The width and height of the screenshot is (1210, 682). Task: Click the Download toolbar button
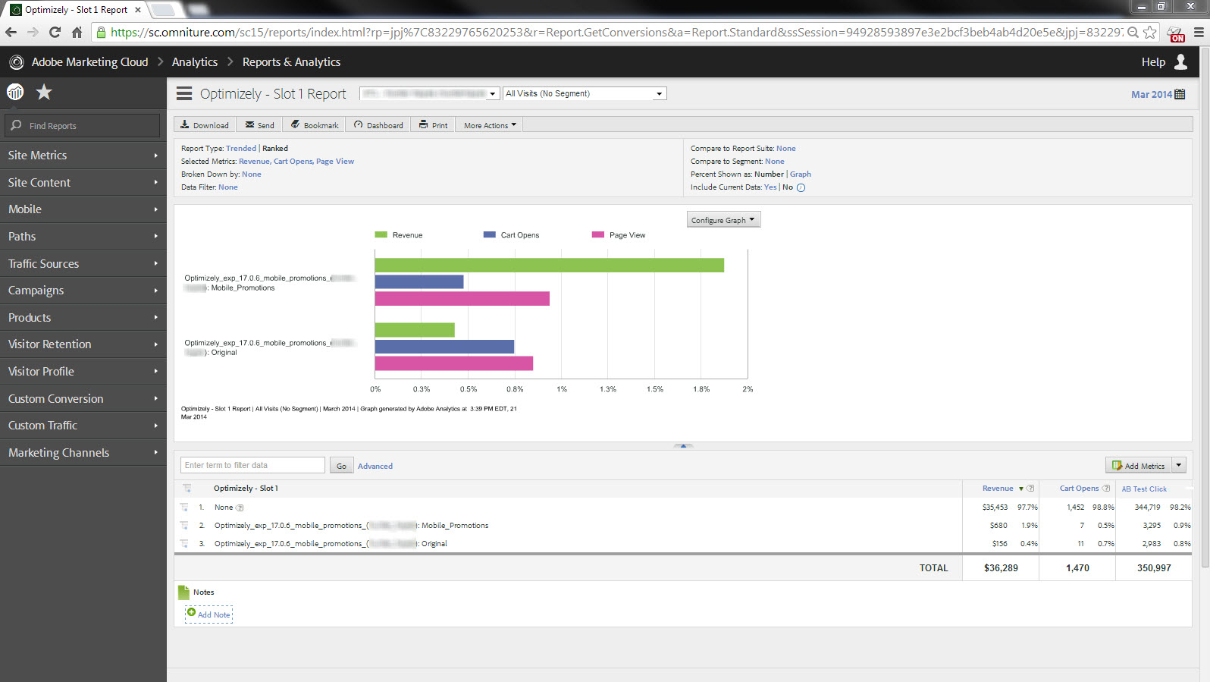205,125
